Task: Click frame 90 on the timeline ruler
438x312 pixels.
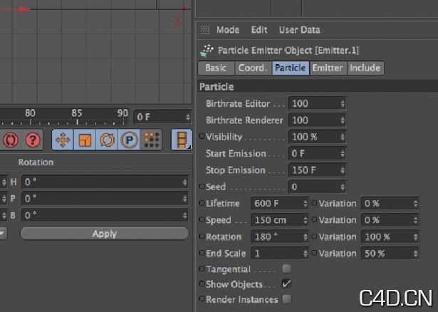Action: click(122, 113)
